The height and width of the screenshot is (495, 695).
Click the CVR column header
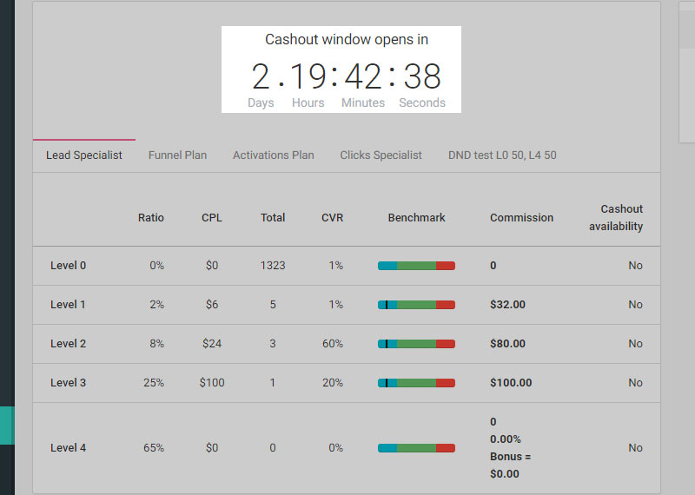pyautogui.click(x=332, y=218)
